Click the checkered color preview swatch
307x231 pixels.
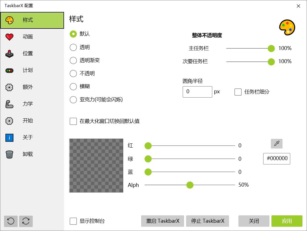point(96,165)
